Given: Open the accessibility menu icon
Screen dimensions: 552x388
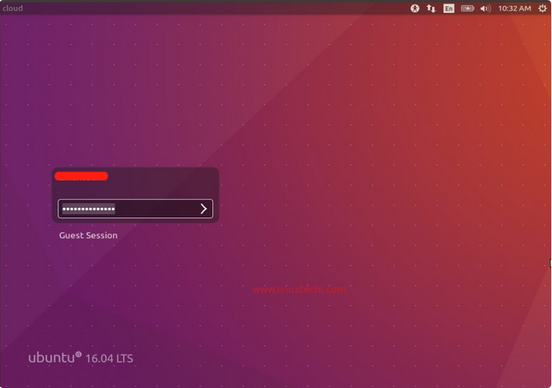Looking at the screenshot, I should pyautogui.click(x=415, y=8).
